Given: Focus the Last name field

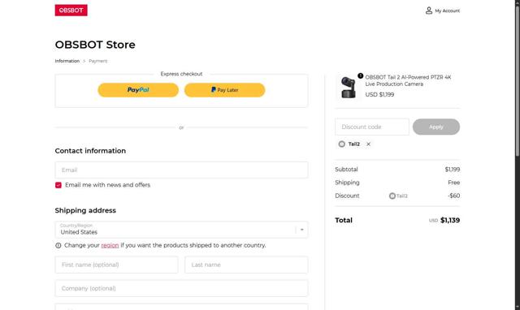Looking at the screenshot, I should point(246,265).
